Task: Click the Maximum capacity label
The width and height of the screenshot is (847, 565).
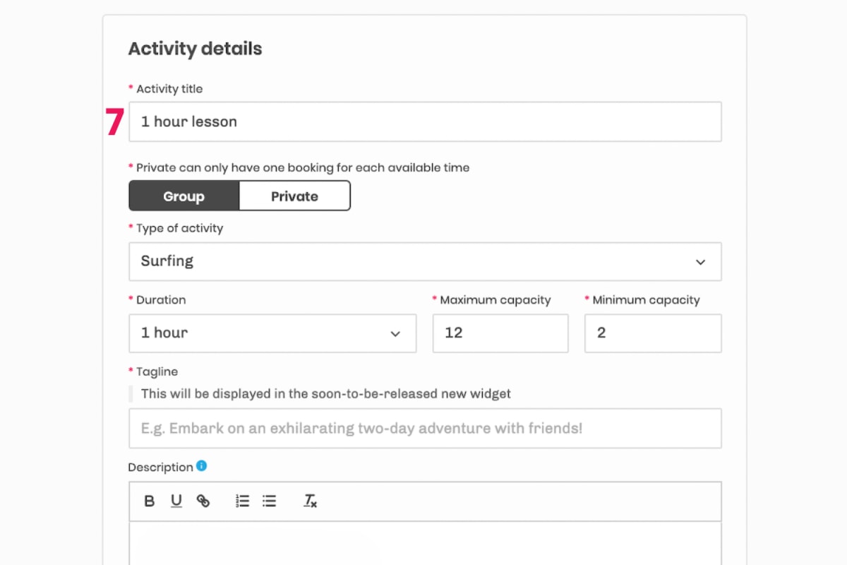Action: (495, 299)
